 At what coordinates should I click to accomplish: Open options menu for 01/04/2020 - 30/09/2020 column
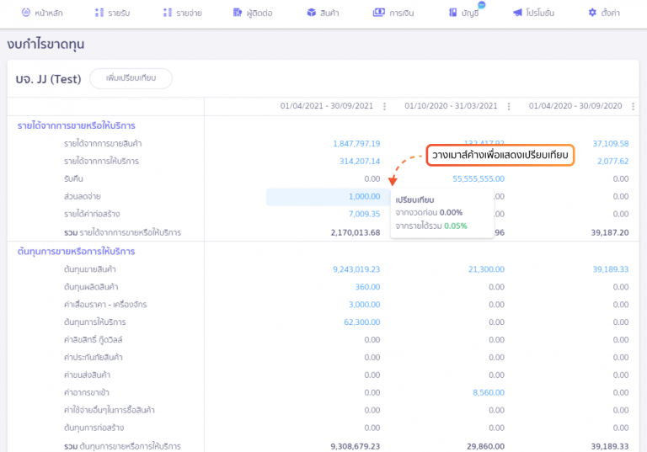633,106
